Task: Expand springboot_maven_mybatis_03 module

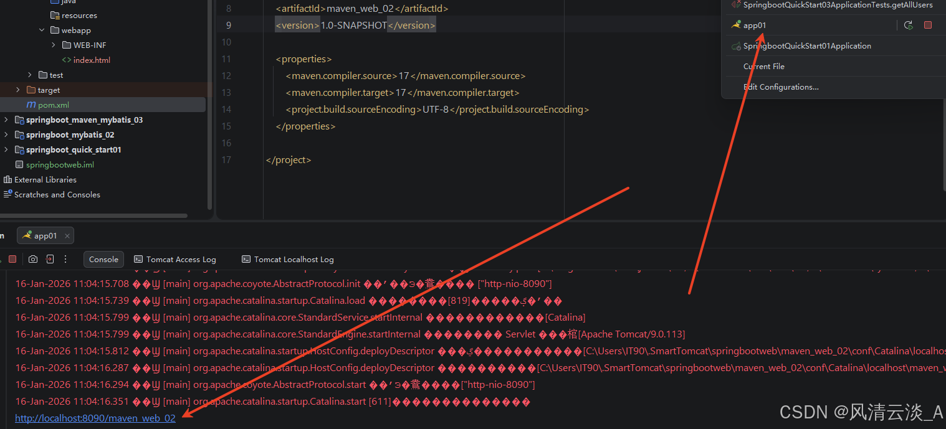Action: pyautogui.click(x=6, y=120)
